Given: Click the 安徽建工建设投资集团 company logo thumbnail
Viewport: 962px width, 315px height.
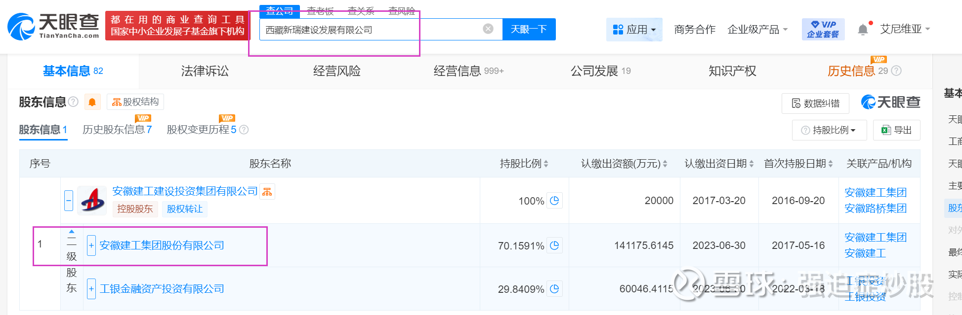Looking at the screenshot, I should (x=92, y=201).
